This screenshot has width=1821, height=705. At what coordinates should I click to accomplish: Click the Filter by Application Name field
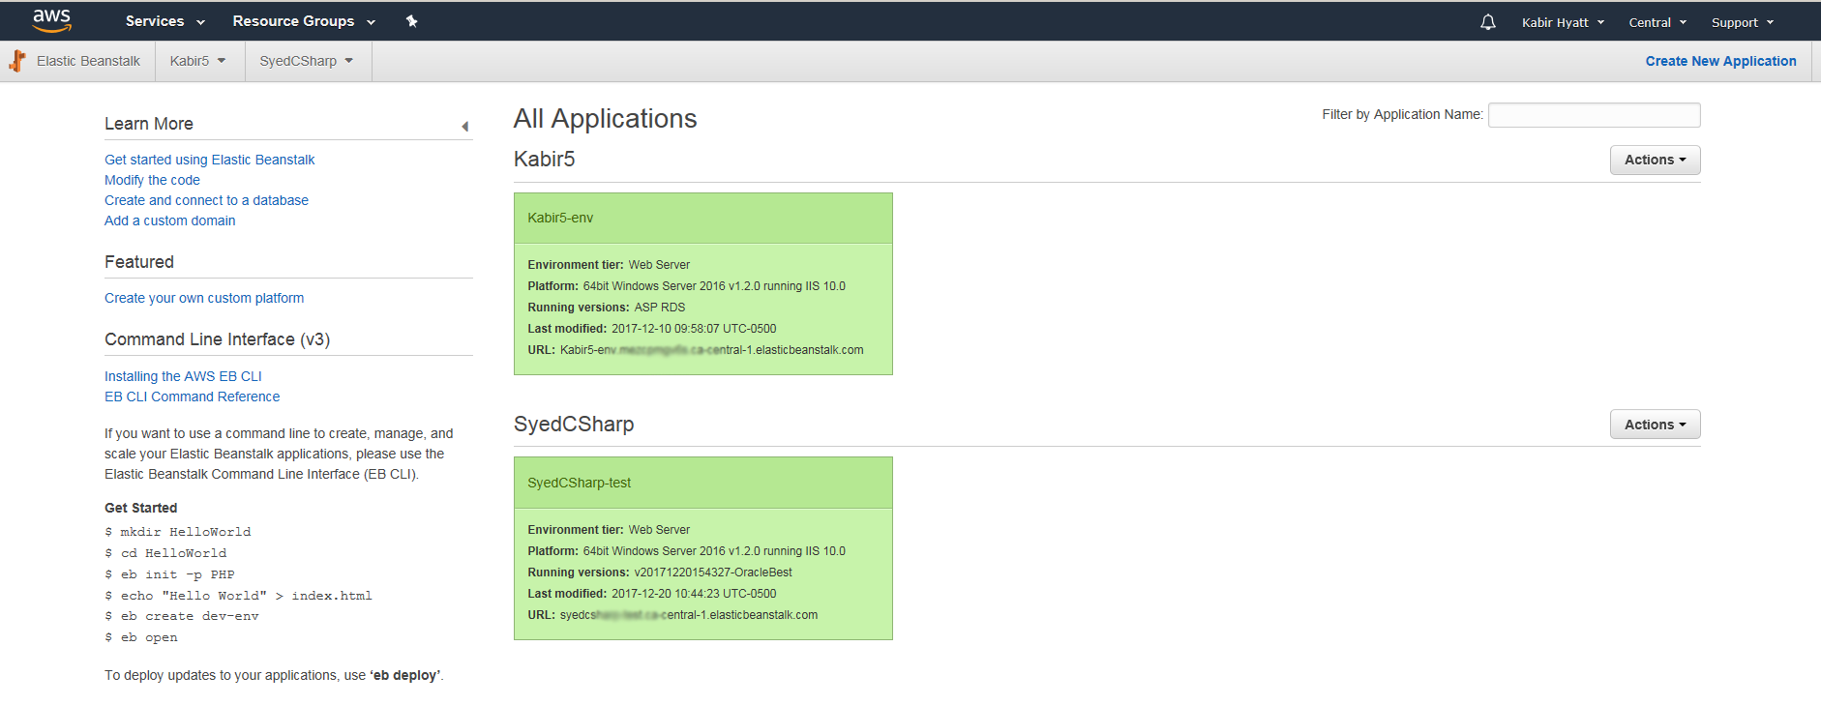pos(1594,115)
